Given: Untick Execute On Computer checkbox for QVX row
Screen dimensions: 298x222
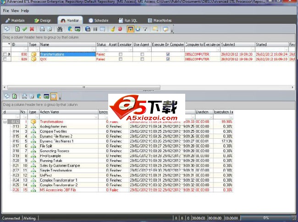Looking at the screenshot, I should coord(168,59).
